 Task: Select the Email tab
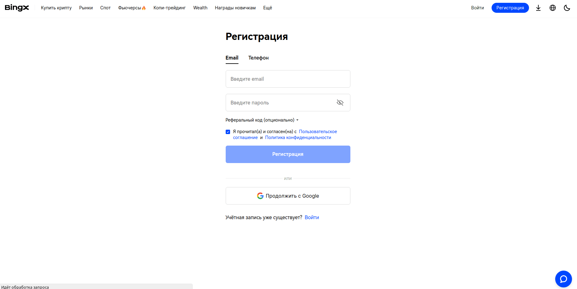click(x=232, y=58)
